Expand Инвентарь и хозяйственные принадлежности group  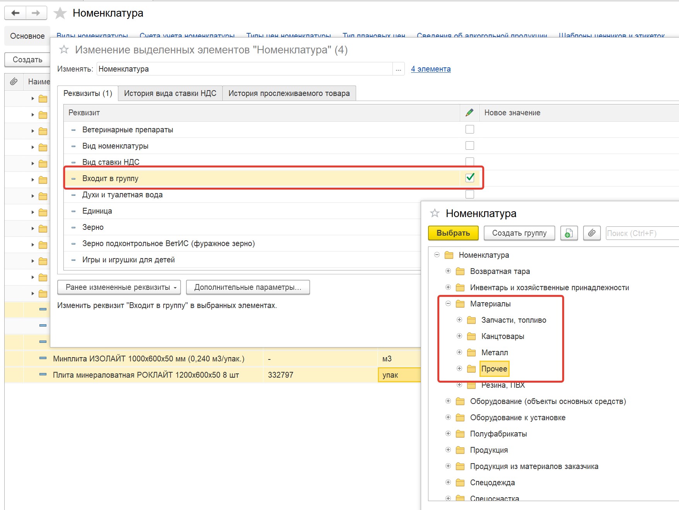pos(448,287)
